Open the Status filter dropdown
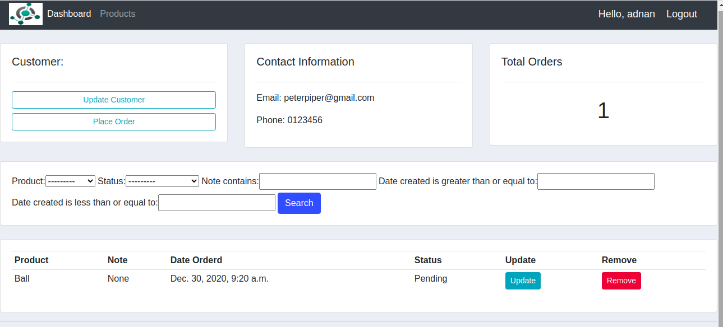Image resolution: width=723 pixels, height=327 pixels. point(162,181)
